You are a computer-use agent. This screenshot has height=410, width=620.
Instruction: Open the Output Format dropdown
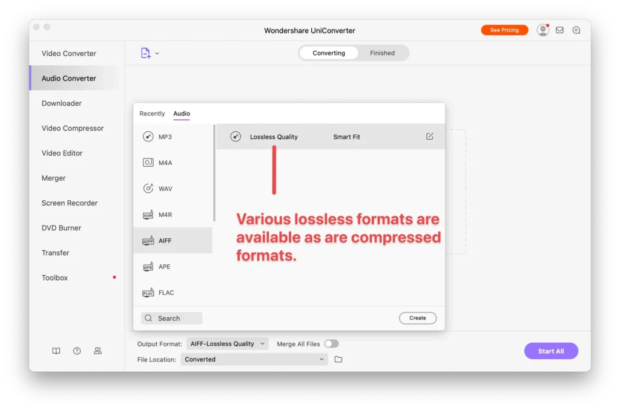click(228, 343)
